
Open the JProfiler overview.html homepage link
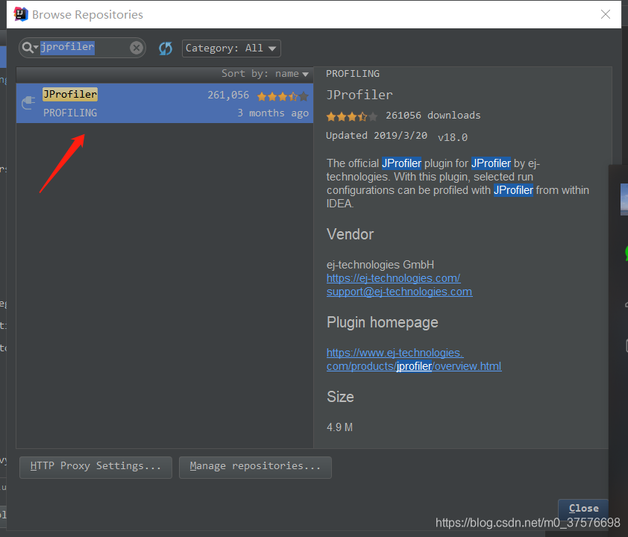414,359
